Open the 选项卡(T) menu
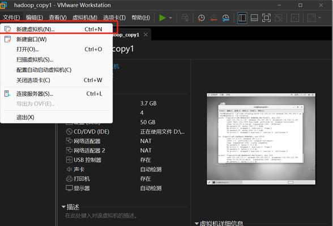The image size is (333, 226). click(x=114, y=18)
